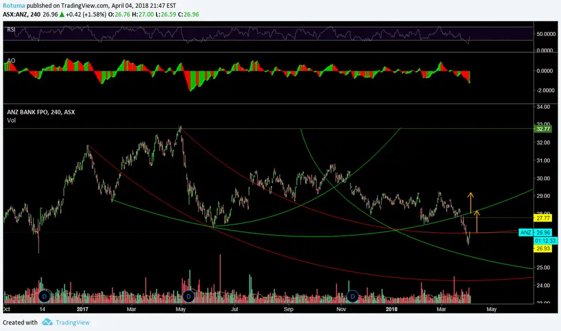This screenshot has height=331, width=561.
Task: Click the 14 date label on time axis
Action: 42,309
